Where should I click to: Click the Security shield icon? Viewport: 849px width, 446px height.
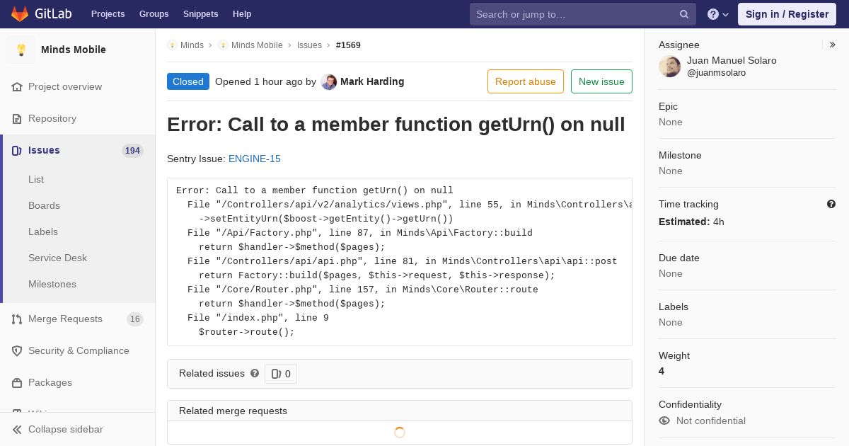[17, 350]
